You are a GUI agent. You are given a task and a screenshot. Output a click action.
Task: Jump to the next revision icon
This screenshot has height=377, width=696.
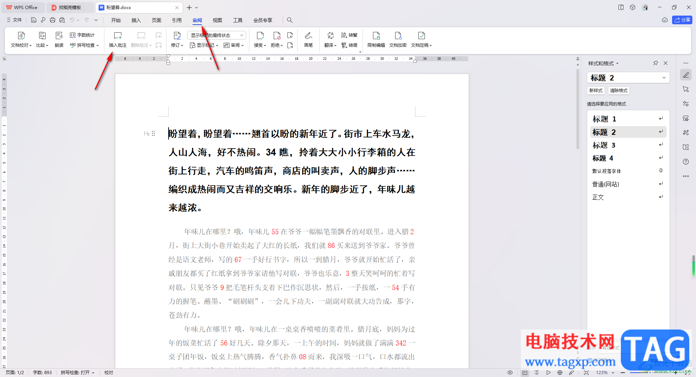click(290, 45)
